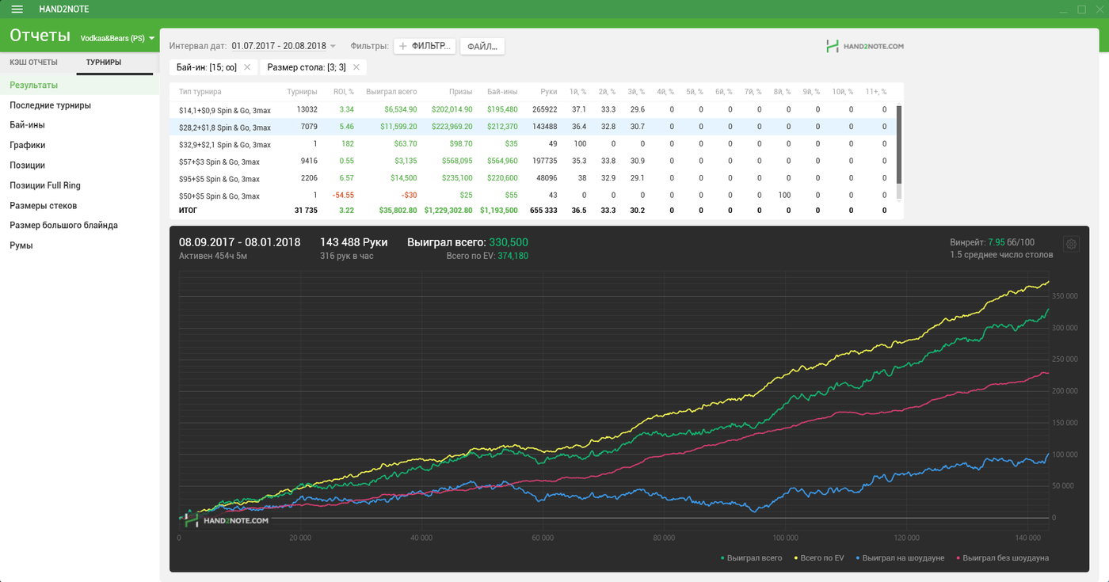Open chart settings gear icon
Screen dimensions: 1109x582
point(1072,244)
